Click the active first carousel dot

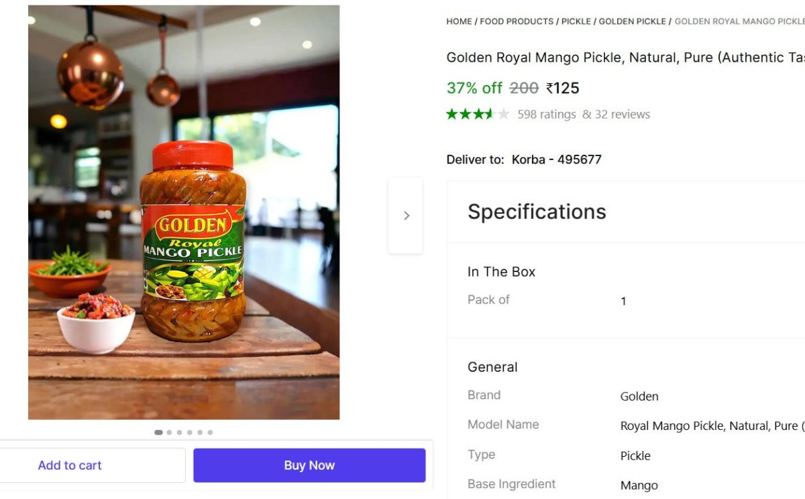[158, 432]
